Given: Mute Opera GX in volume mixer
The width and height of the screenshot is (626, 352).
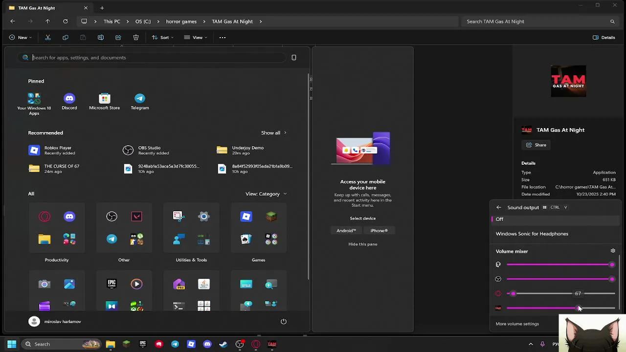Looking at the screenshot, I should point(498,294).
